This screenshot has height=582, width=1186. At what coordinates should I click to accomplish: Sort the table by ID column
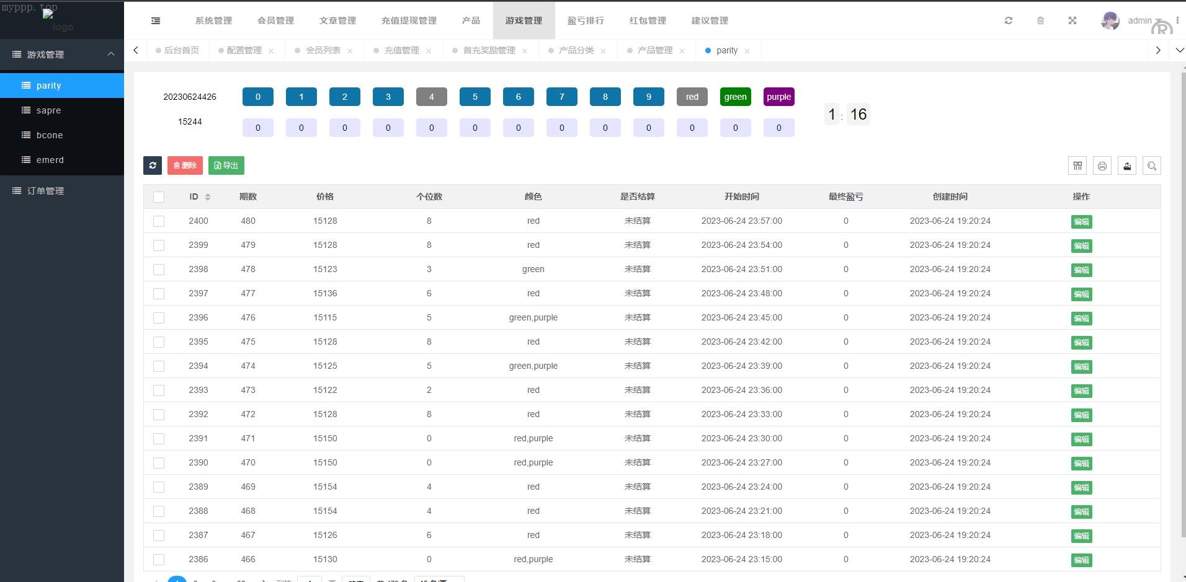pos(207,197)
